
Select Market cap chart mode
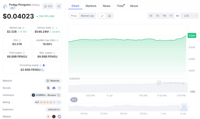87,16
